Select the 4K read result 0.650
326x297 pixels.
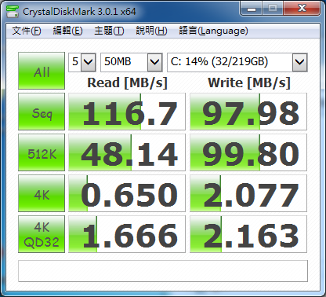[x=127, y=193]
